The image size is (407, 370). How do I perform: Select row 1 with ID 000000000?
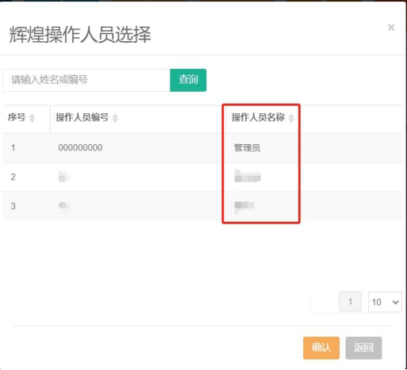pos(202,147)
